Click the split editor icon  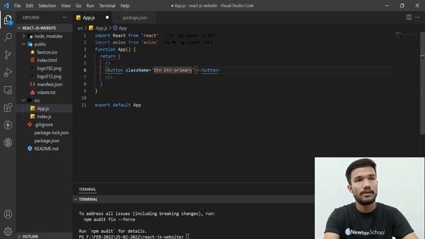408,17
